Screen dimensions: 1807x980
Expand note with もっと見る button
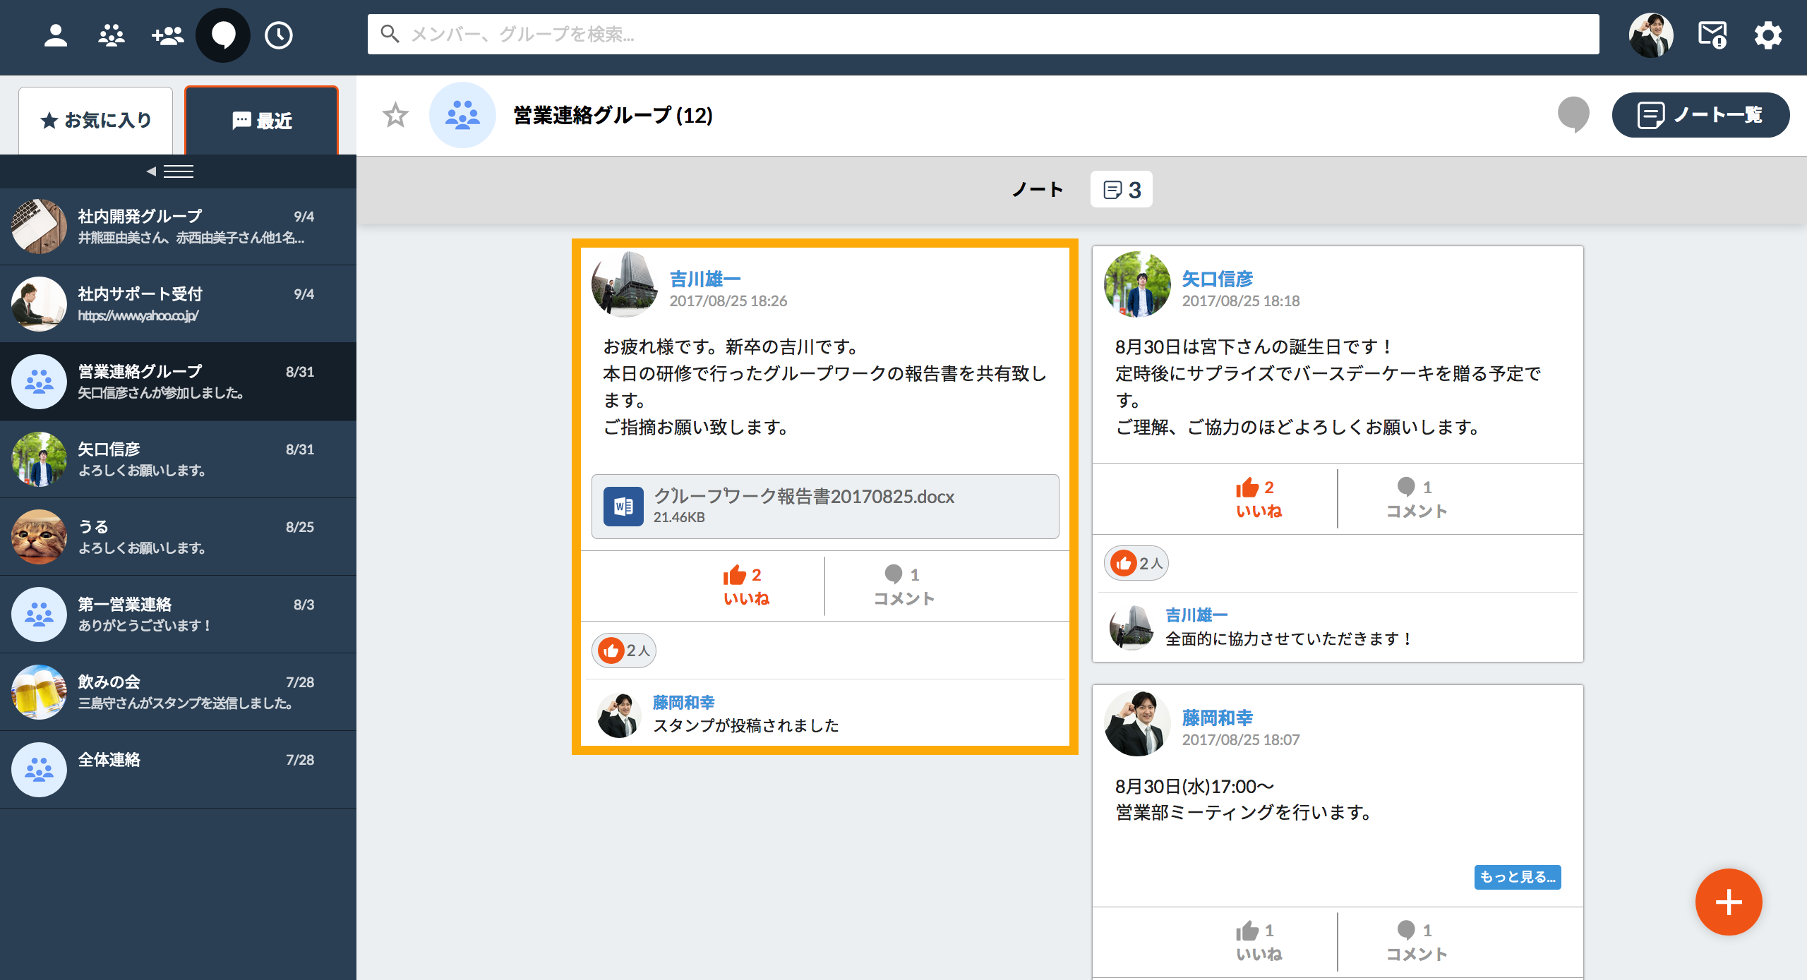[x=1517, y=877]
